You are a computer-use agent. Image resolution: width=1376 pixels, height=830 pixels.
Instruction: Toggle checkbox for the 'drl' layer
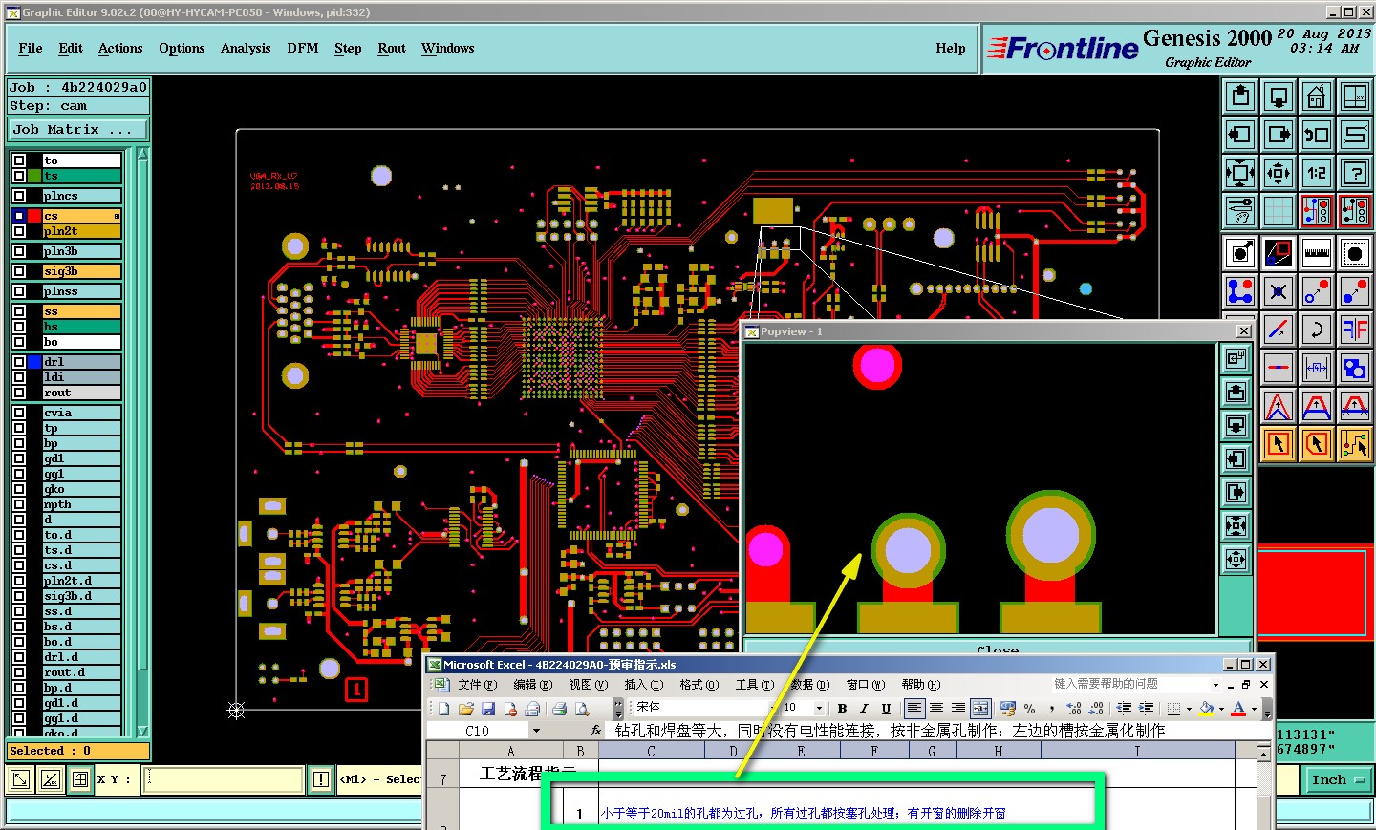[x=19, y=362]
